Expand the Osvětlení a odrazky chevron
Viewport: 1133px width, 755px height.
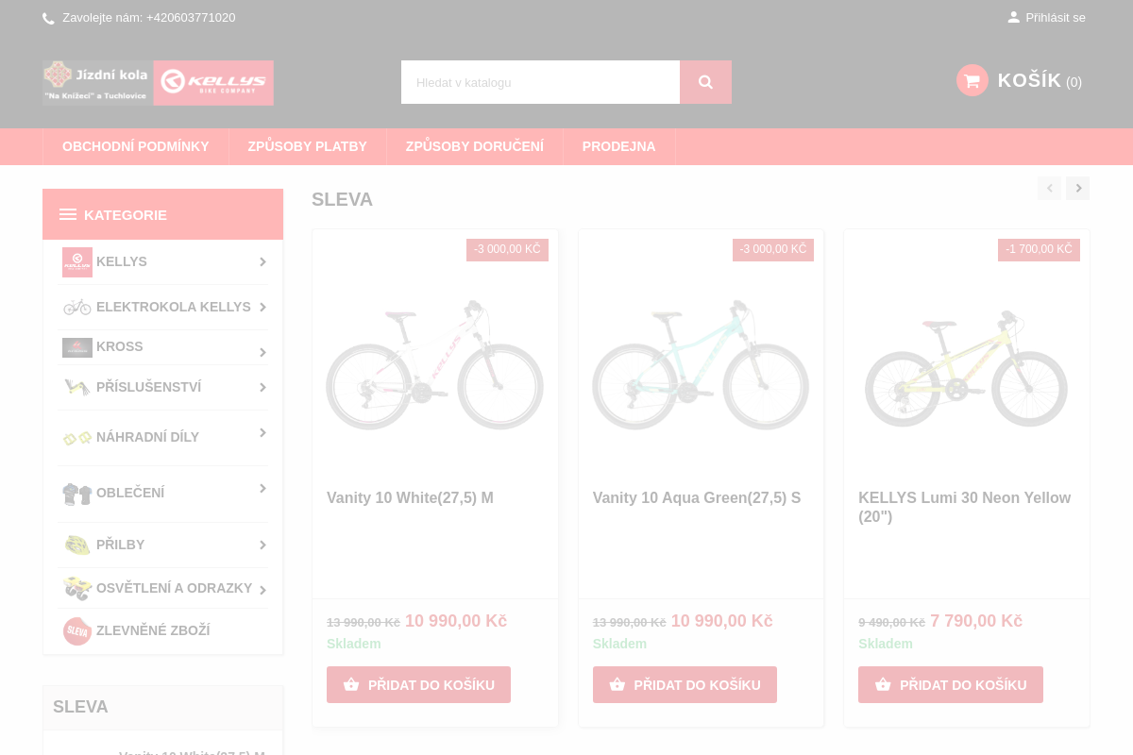click(262, 590)
